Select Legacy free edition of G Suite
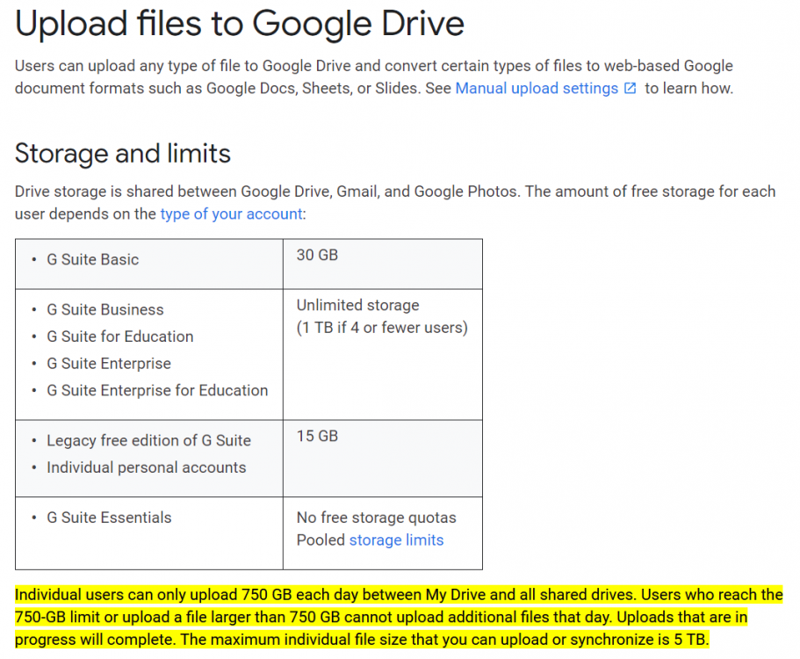 coord(148,440)
